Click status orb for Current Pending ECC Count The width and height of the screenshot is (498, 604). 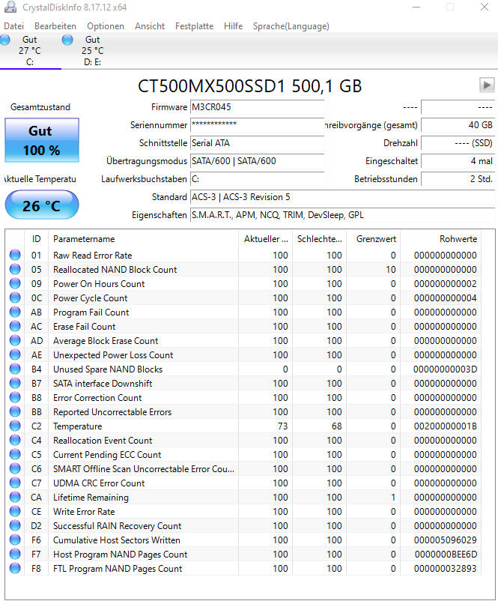coord(15,455)
